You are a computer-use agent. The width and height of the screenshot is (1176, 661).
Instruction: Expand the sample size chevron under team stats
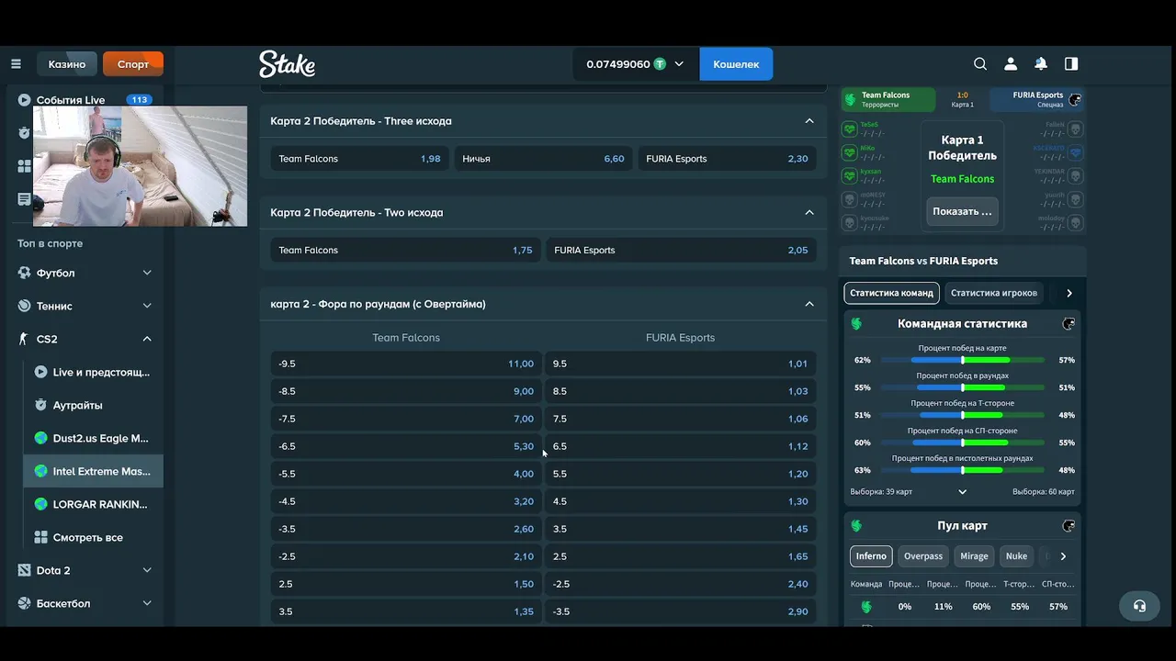point(962,492)
